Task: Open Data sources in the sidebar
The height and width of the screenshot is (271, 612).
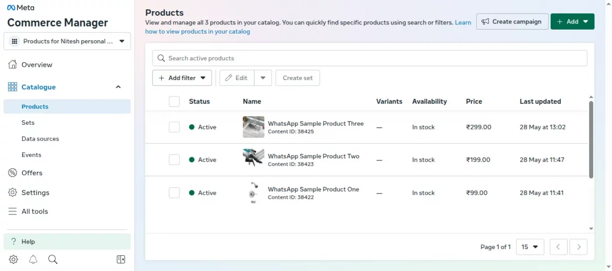Action: click(x=67, y=139)
